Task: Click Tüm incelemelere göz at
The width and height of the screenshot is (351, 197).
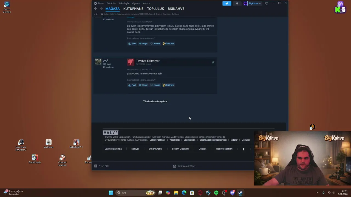Action: (155, 101)
